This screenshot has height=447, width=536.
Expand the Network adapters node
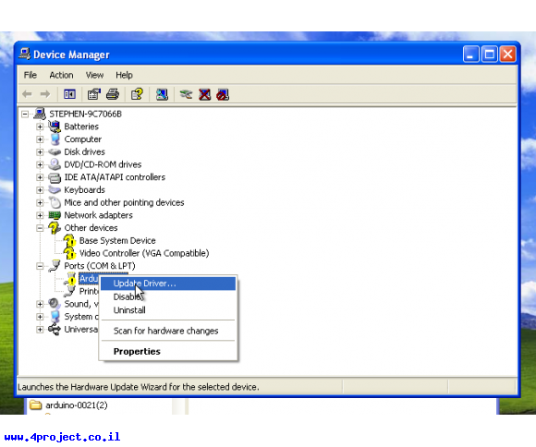40,215
